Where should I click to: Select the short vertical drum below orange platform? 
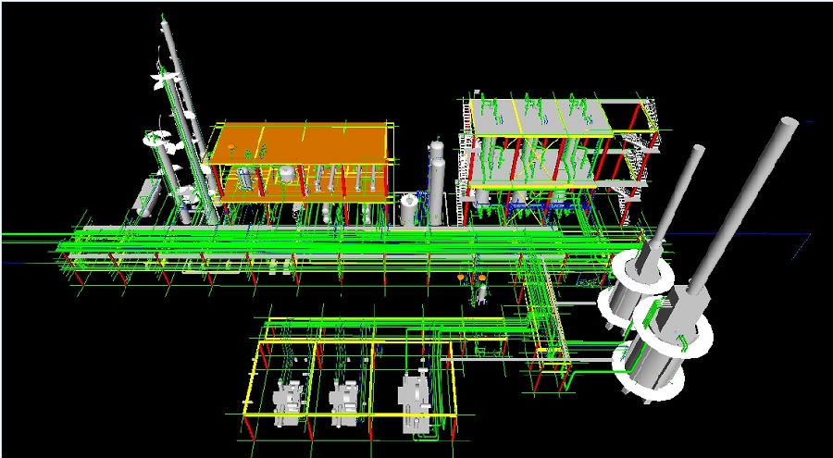407,210
